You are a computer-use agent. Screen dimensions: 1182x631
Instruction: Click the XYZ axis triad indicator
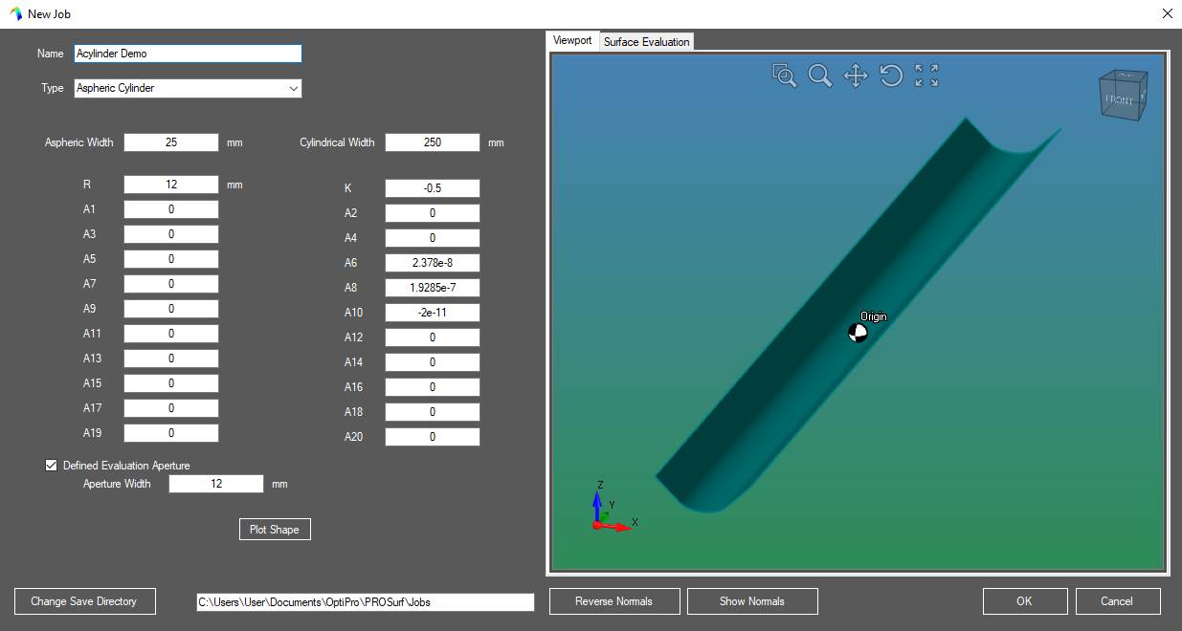coord(607,511)
